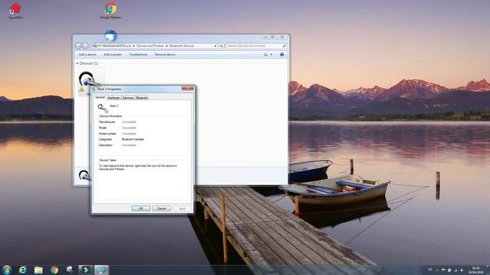The height and width of the screenshot is (275, 490).
Task: Close the Properties dialog with red X
Action: point(188,89)
